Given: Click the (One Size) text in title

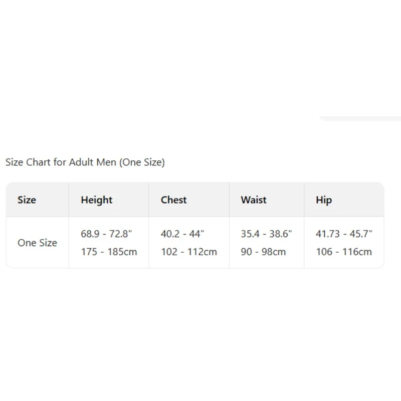Looking at the screenshot, I should pyautogui.click(x=142, y=162).
